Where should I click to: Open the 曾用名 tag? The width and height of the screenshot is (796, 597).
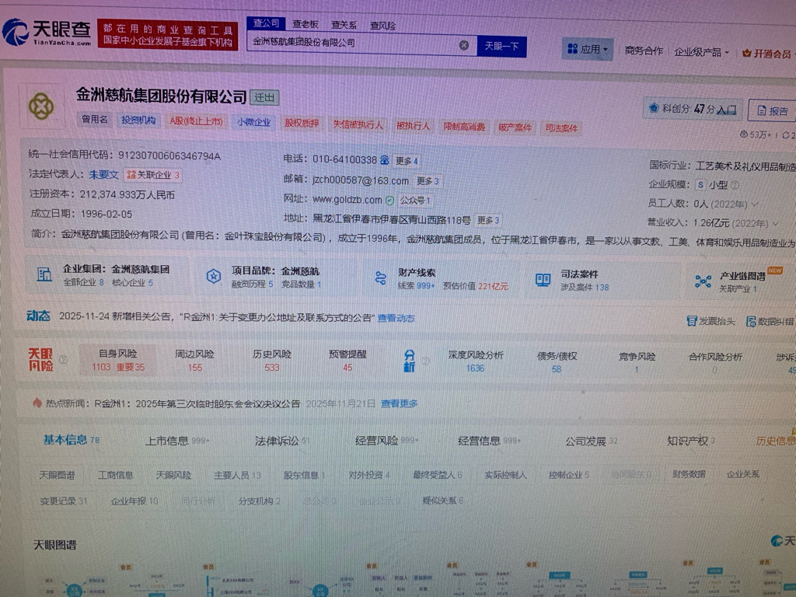click(x=94, y=119)
